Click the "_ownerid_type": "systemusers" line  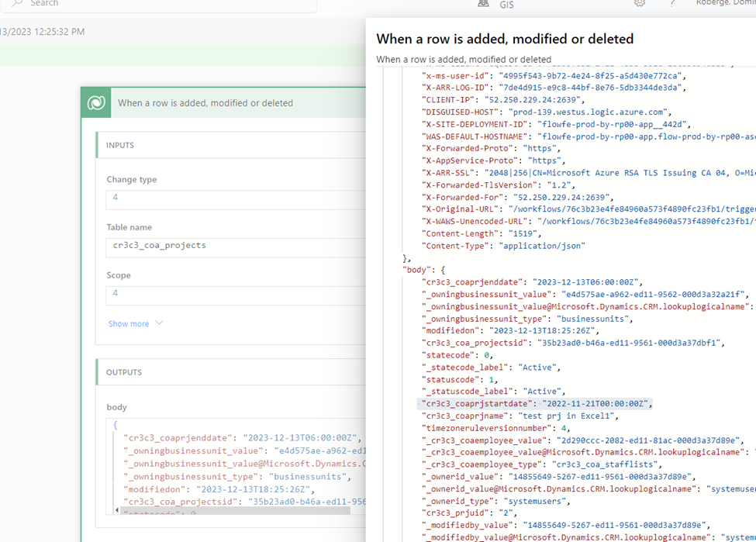[x=496, y=501]
